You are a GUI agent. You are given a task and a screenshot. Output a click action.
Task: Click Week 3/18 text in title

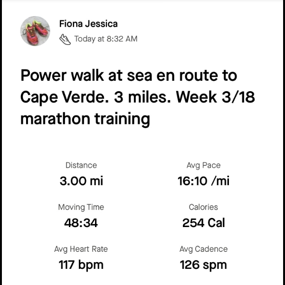click(215, 97)
